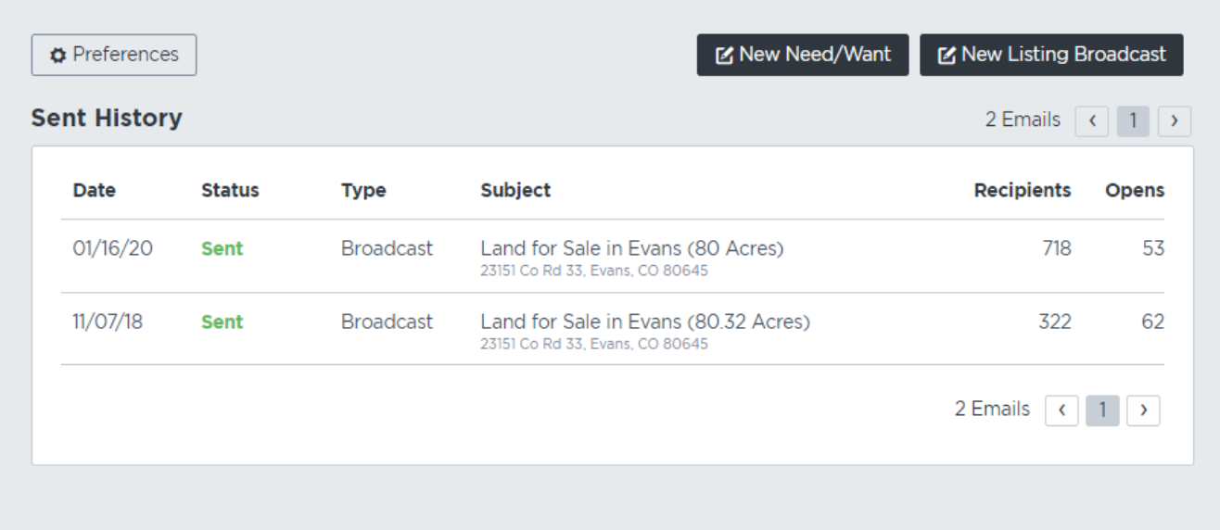The image size is (1220, 530).
Task: Click the Sent status for 01/16/20
Action: coord(222,248)
